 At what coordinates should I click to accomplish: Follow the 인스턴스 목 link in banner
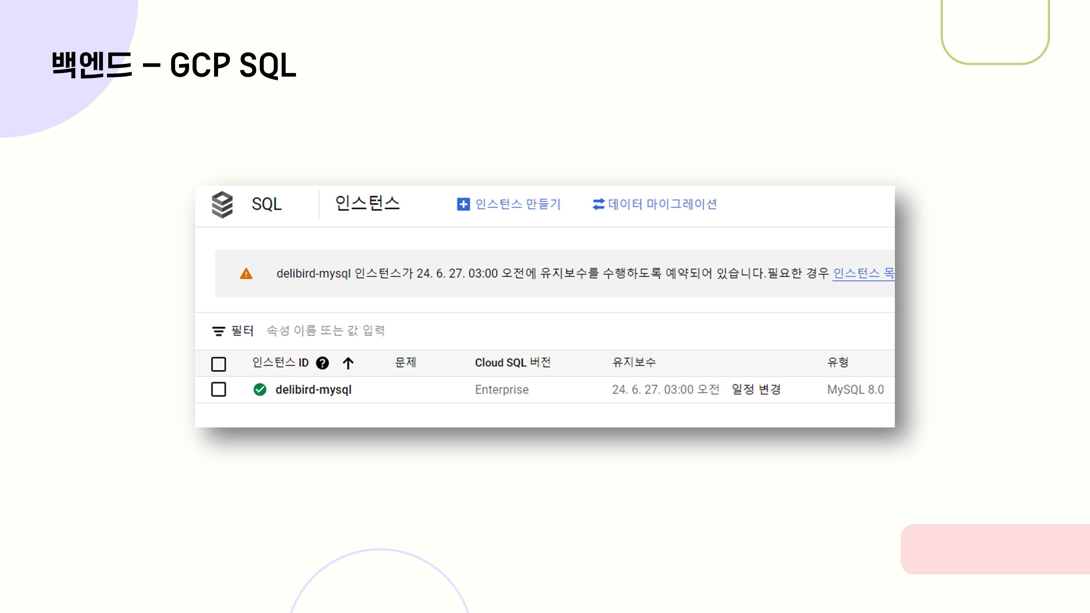point(863,273)
